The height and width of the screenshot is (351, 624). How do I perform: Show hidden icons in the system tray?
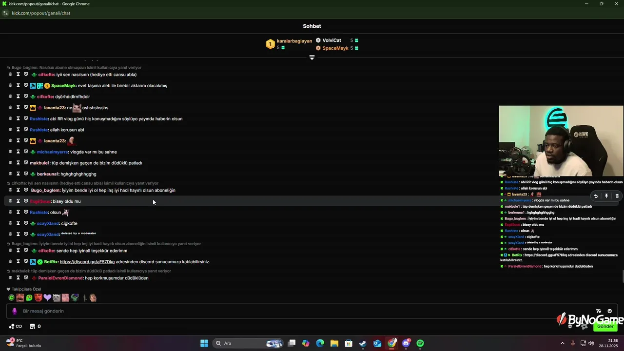(x=562, y=343)
